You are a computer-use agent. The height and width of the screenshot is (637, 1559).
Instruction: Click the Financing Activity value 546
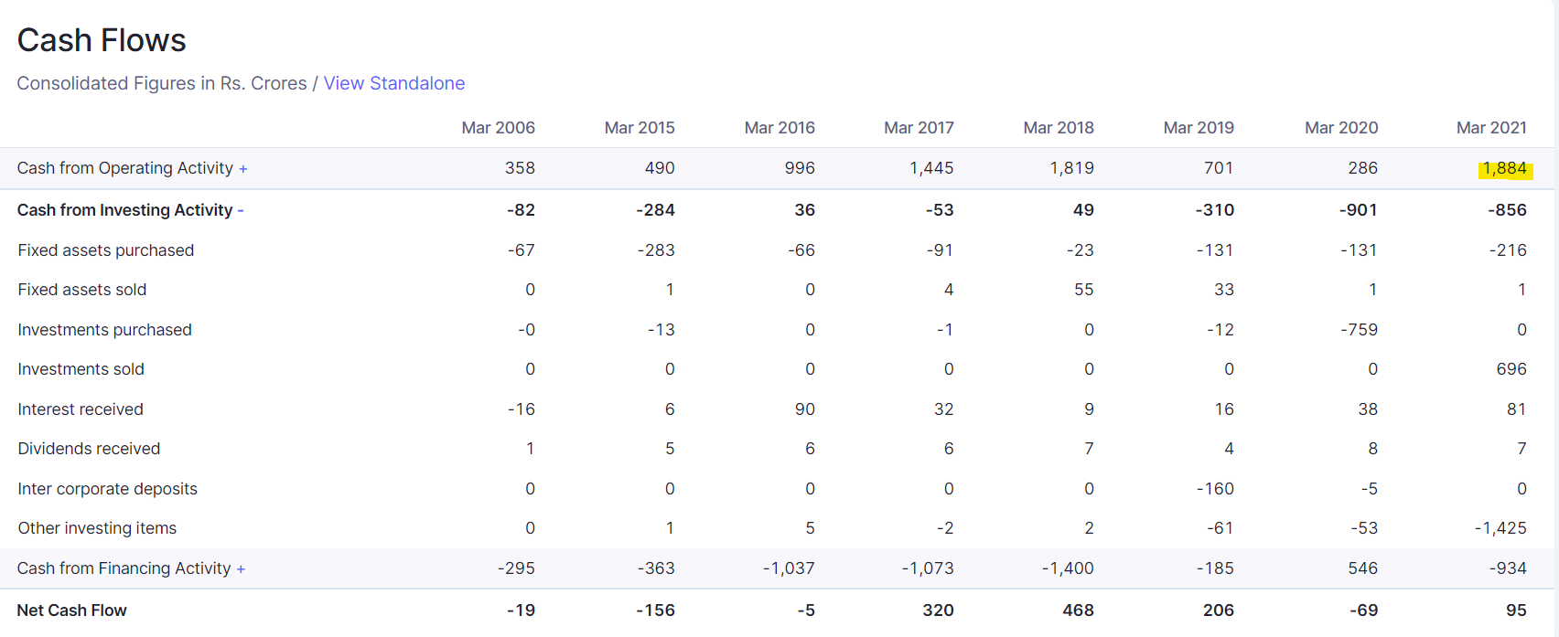point(1362,568)
